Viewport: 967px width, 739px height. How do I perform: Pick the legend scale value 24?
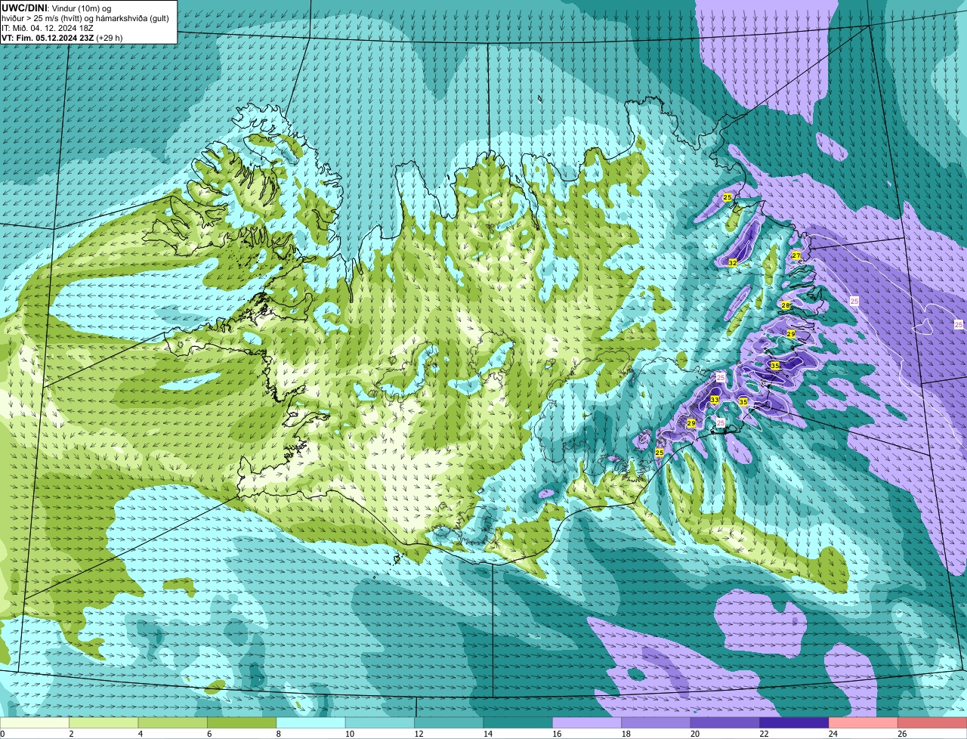833,734
